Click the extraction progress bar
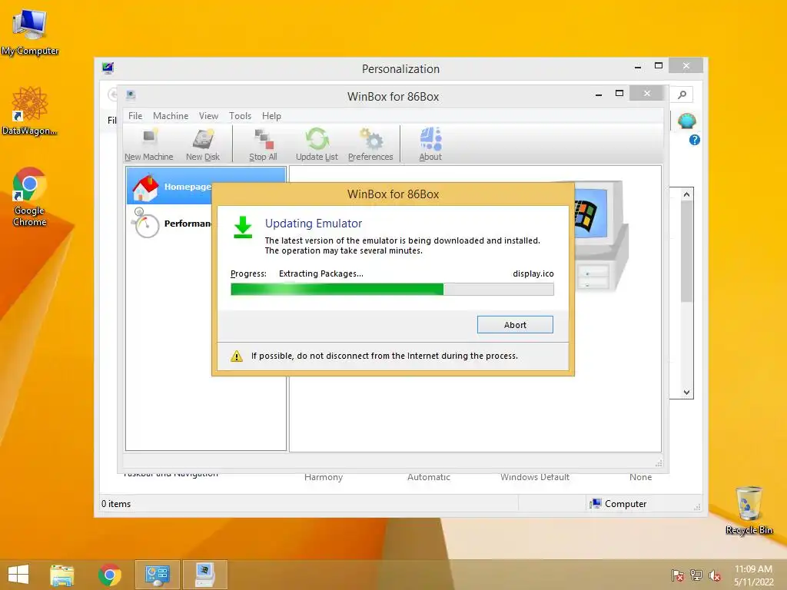The height and width of the screenshot is (590, 787). [392, 289]
